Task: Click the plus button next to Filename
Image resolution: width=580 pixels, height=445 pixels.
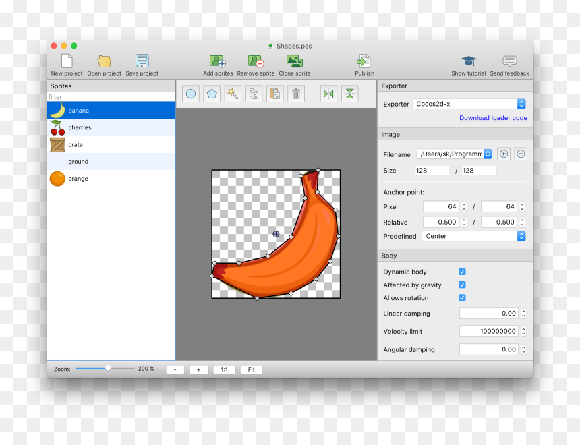Action: [x=503, y=154]
